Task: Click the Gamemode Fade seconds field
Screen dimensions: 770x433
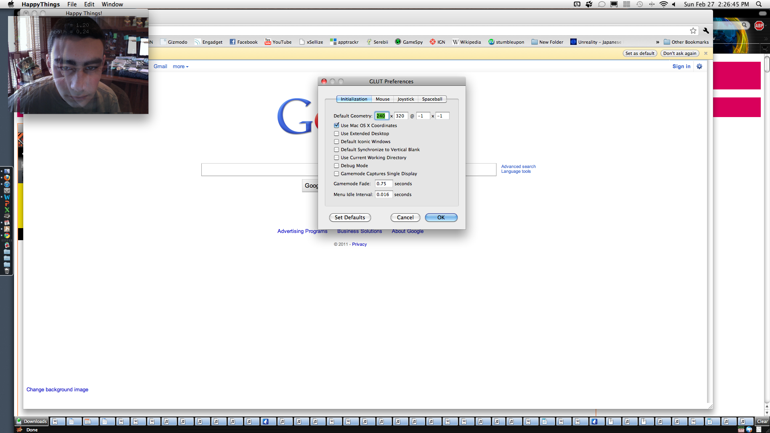Action: pyautogui.click(x=383, y=184)
